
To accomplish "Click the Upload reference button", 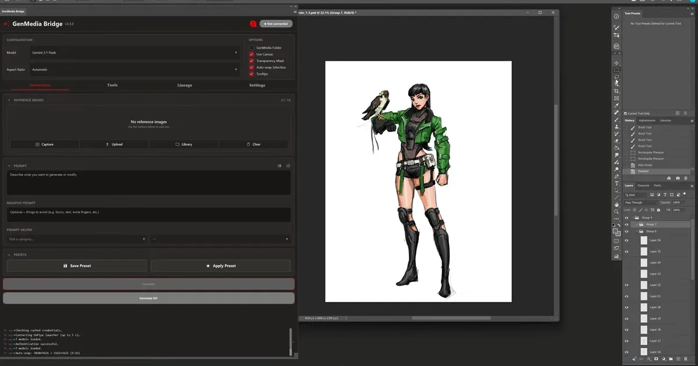I will point(114,144).
